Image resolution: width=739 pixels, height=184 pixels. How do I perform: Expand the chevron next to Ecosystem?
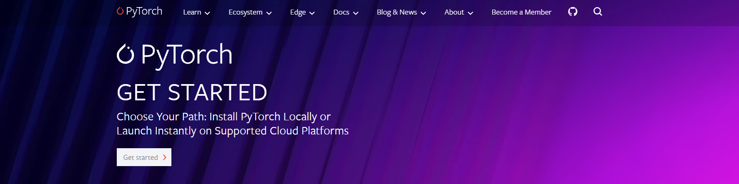pyautogui.click(x=269, y=13)
